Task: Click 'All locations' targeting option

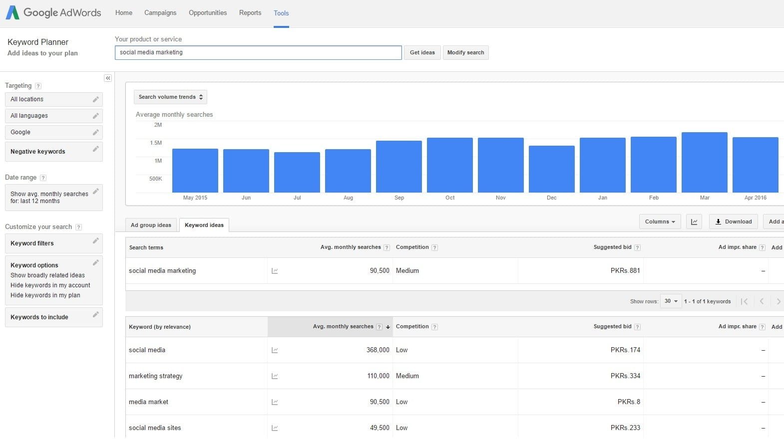Action: [x=54, y=99]
